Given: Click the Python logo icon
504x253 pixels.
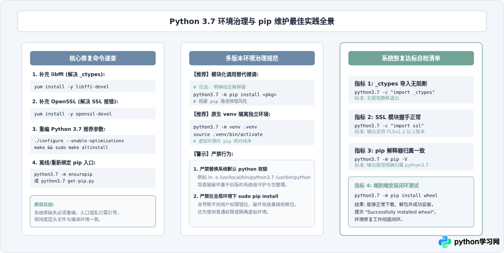Looking at the screenshot, I should point(445,242).
